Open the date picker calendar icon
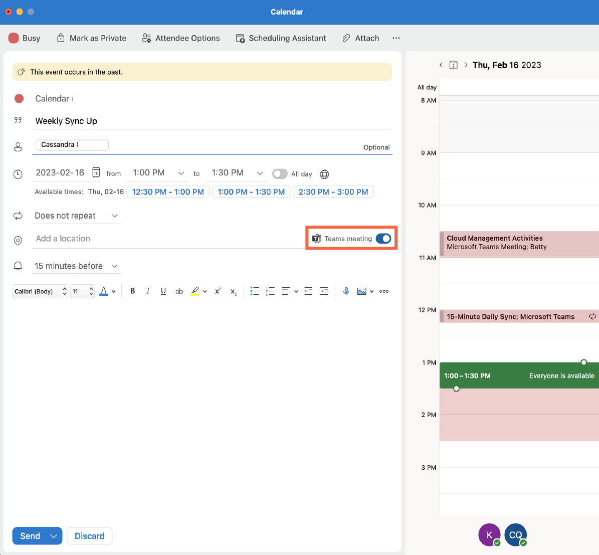Screen dimensions: 599x555 pos(96,173)
